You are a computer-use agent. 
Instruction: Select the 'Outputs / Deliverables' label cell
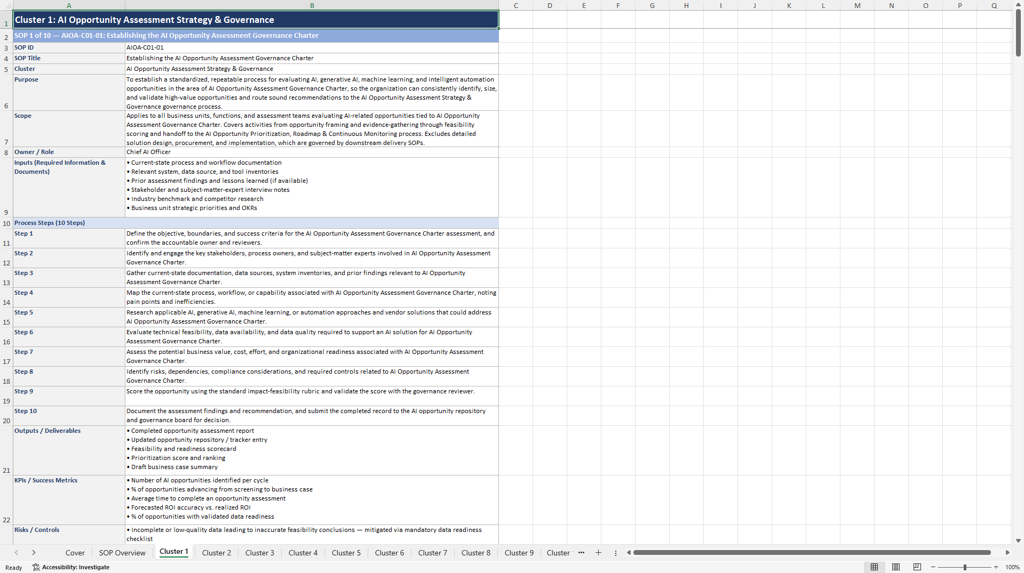69,450
